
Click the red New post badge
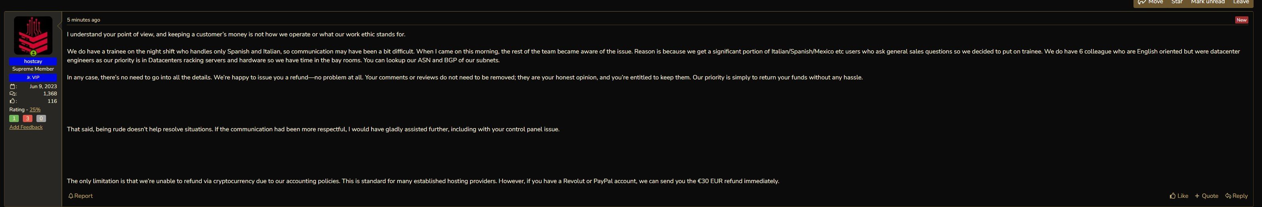click(x=1242, y=20)
